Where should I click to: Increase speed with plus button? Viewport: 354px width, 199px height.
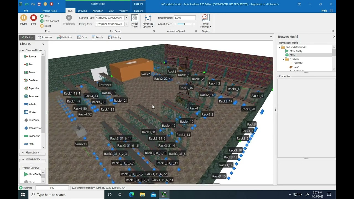click(194, 24)
